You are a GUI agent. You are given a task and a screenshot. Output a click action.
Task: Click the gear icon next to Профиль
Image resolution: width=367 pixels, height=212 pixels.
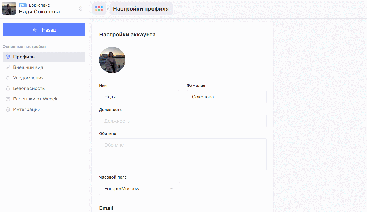coord(8,57)
